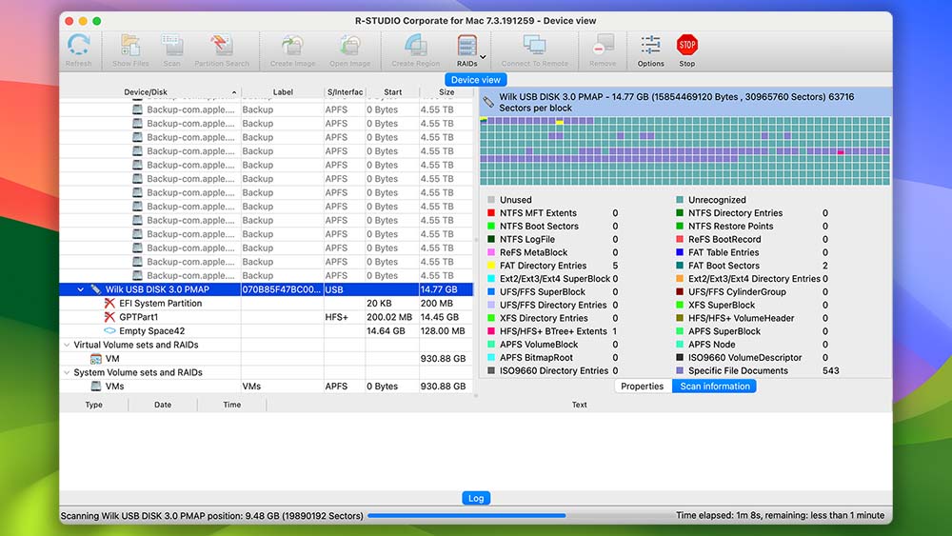
Task: Click the Wilk USB DISK drive icon
Action: coord(96,289)
